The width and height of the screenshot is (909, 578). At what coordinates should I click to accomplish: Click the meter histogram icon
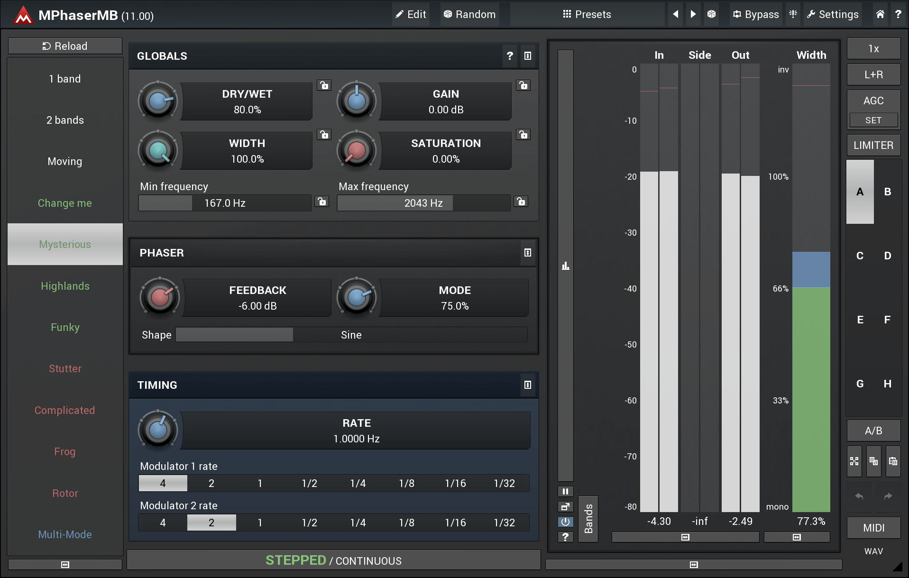point(565,266)
